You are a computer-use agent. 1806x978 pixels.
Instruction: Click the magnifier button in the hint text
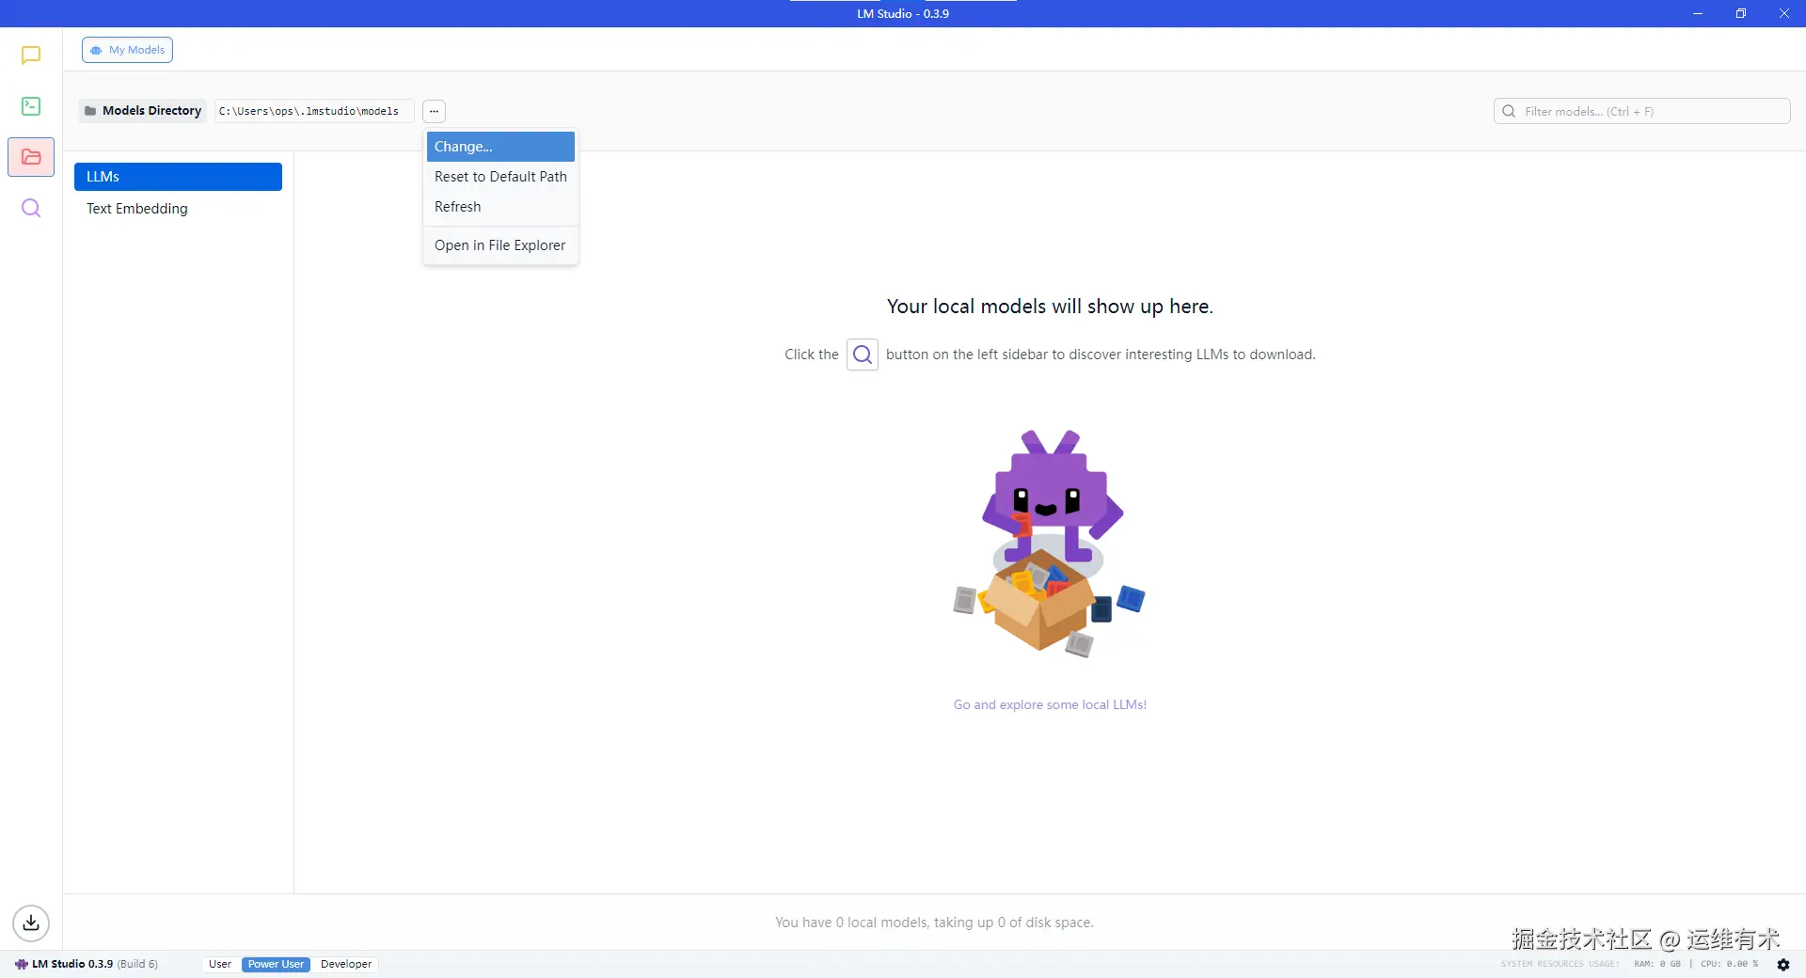tap(863, 355)
